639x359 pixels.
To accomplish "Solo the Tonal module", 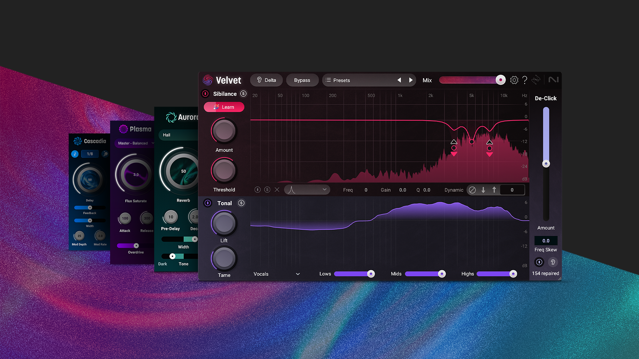I will click(x=241, y=203).
